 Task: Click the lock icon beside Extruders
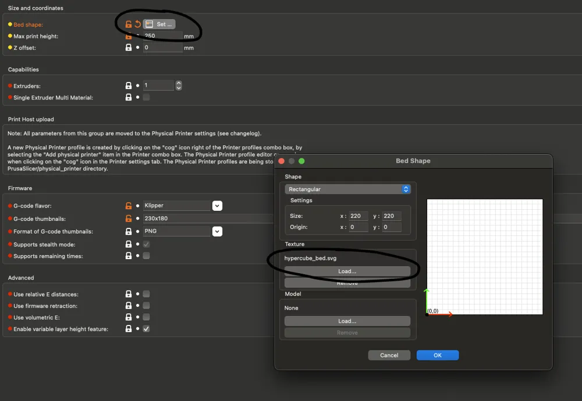129,85
